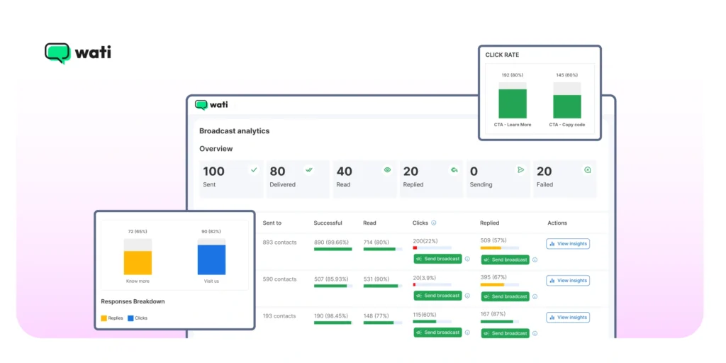Click the 890 (99.66%) successful progress bar
726x363 pixels.
point(333,249)
